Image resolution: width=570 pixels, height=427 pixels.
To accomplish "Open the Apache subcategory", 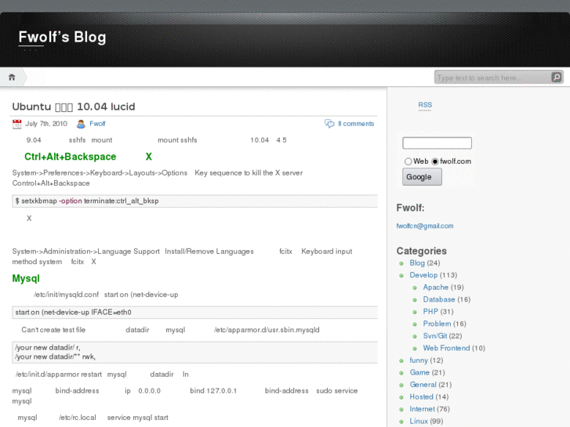I will [x=435, y=287].
